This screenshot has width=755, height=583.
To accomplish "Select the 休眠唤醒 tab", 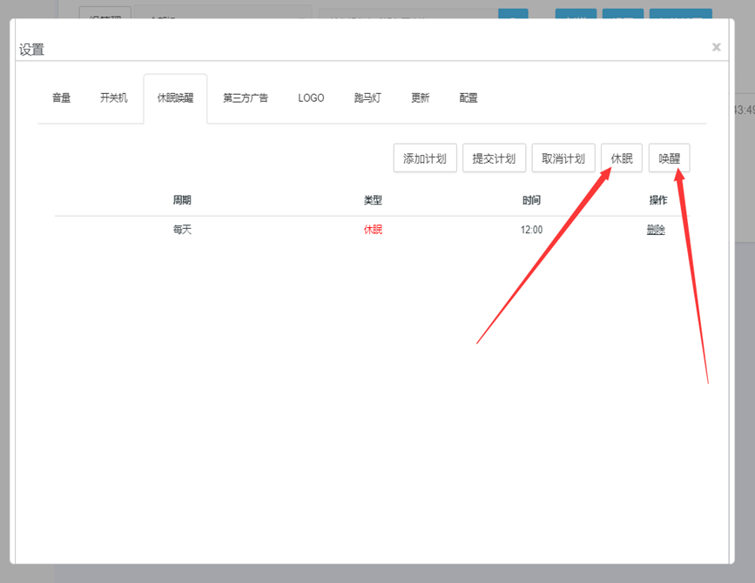I will click(175, 98).
